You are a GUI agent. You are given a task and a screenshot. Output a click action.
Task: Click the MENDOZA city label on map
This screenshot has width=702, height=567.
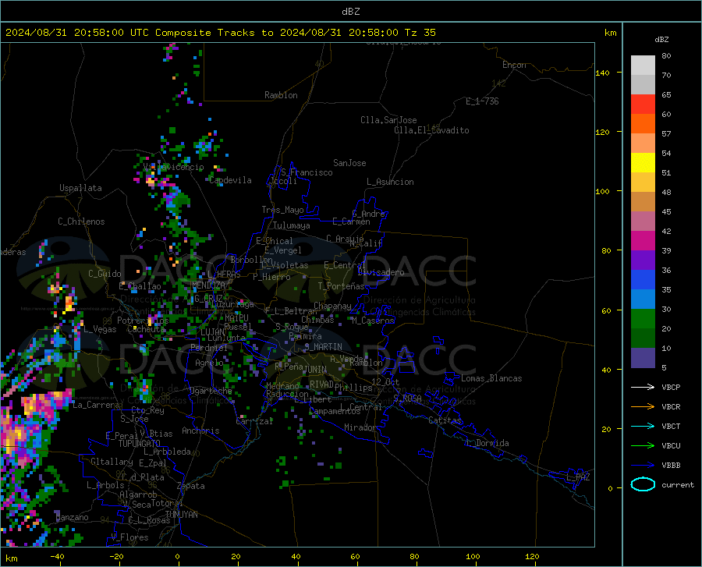click(208, 285)
